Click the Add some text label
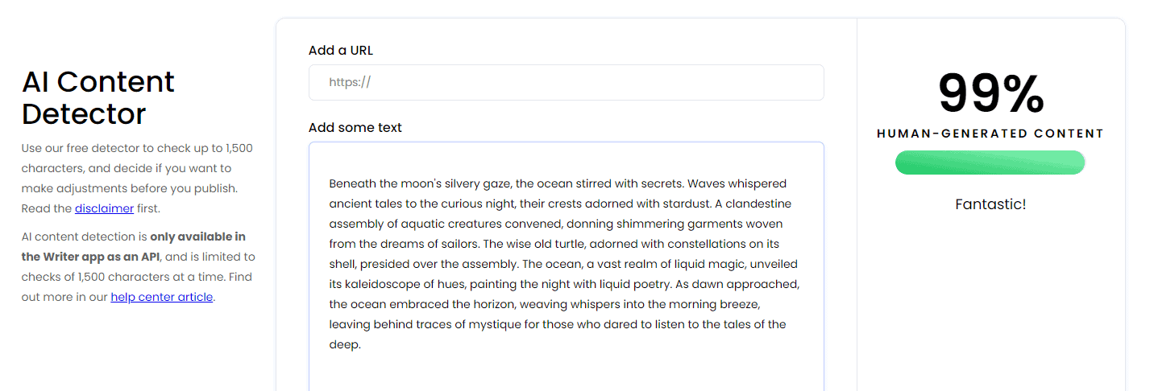The height and width of the screenshot is (391, 1154). (x=355, y=127)
